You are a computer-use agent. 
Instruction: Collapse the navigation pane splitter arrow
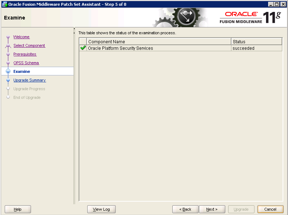pyautogui.click(x=74, y=28)
